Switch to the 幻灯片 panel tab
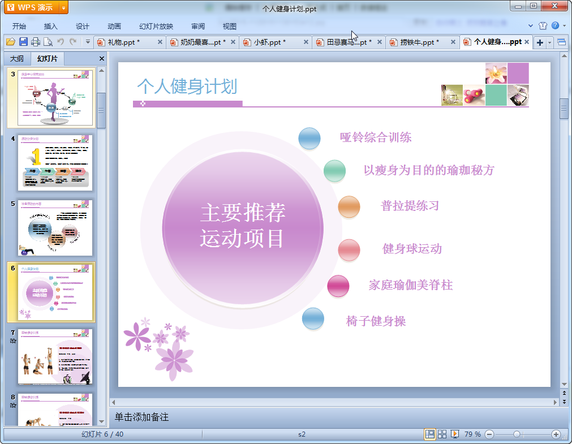 (48, 58)
